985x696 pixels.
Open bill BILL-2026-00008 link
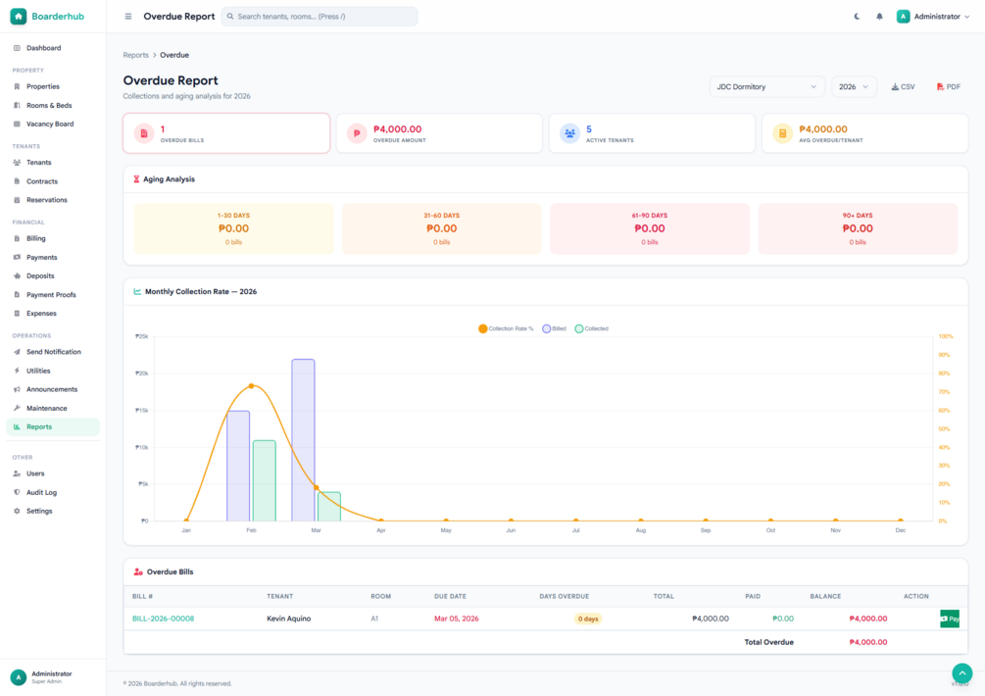164,619
